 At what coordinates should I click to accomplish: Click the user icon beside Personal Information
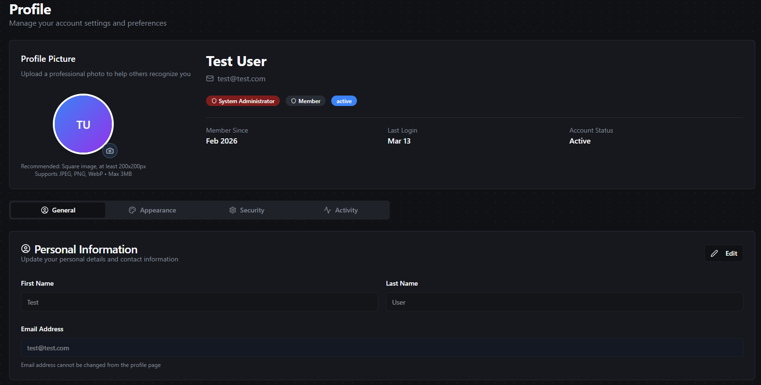pos(26,249)
